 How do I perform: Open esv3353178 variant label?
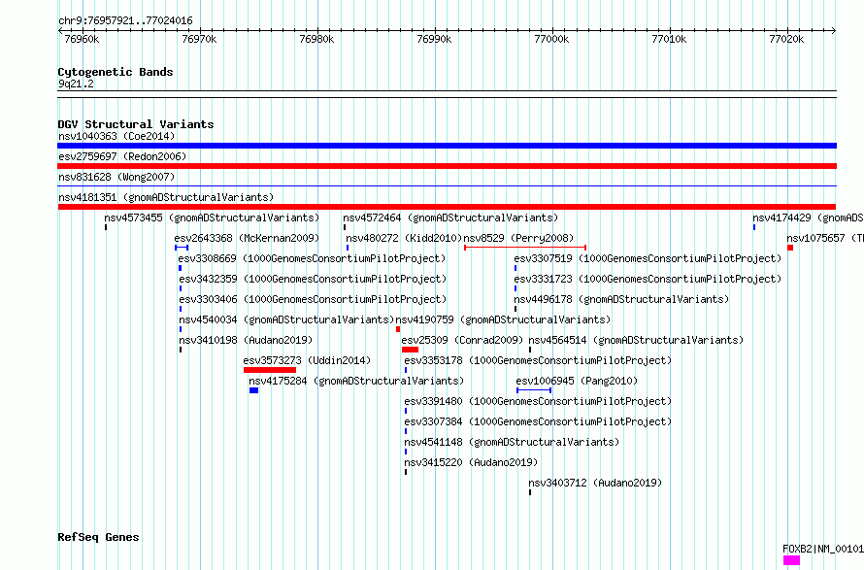[538, 360]
